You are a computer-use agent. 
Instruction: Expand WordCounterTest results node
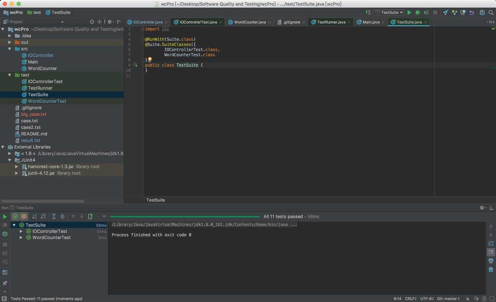(21, 238)
